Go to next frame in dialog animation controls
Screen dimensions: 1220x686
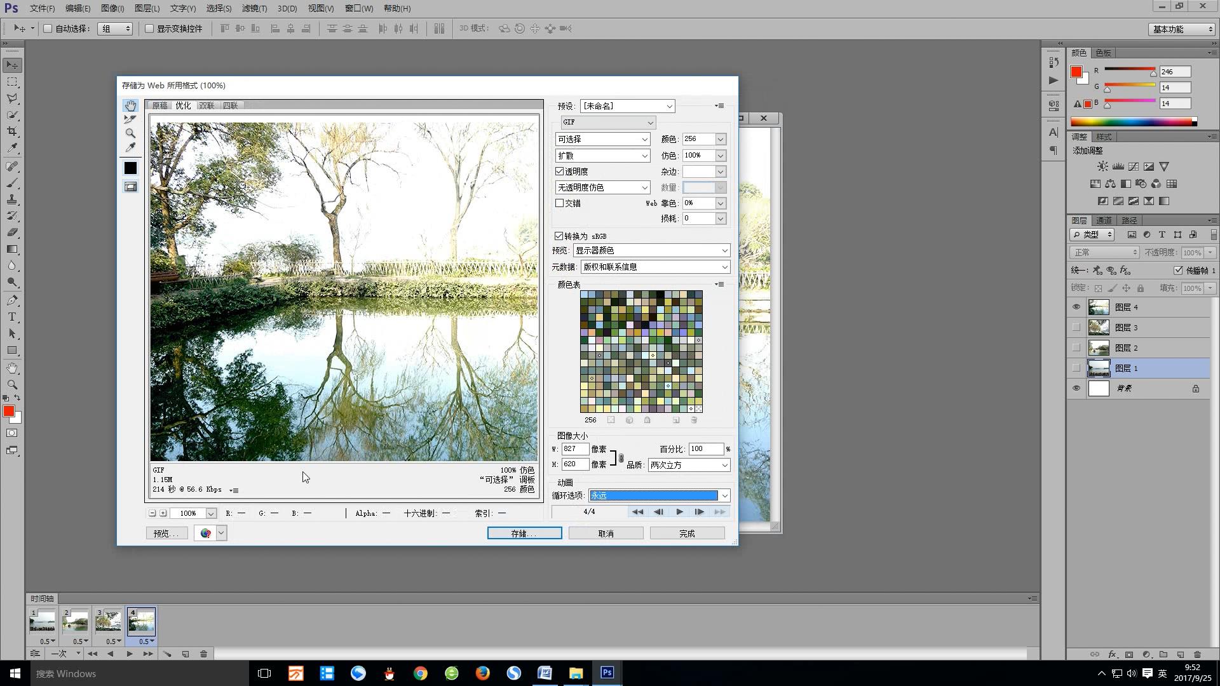pos(700,512)
